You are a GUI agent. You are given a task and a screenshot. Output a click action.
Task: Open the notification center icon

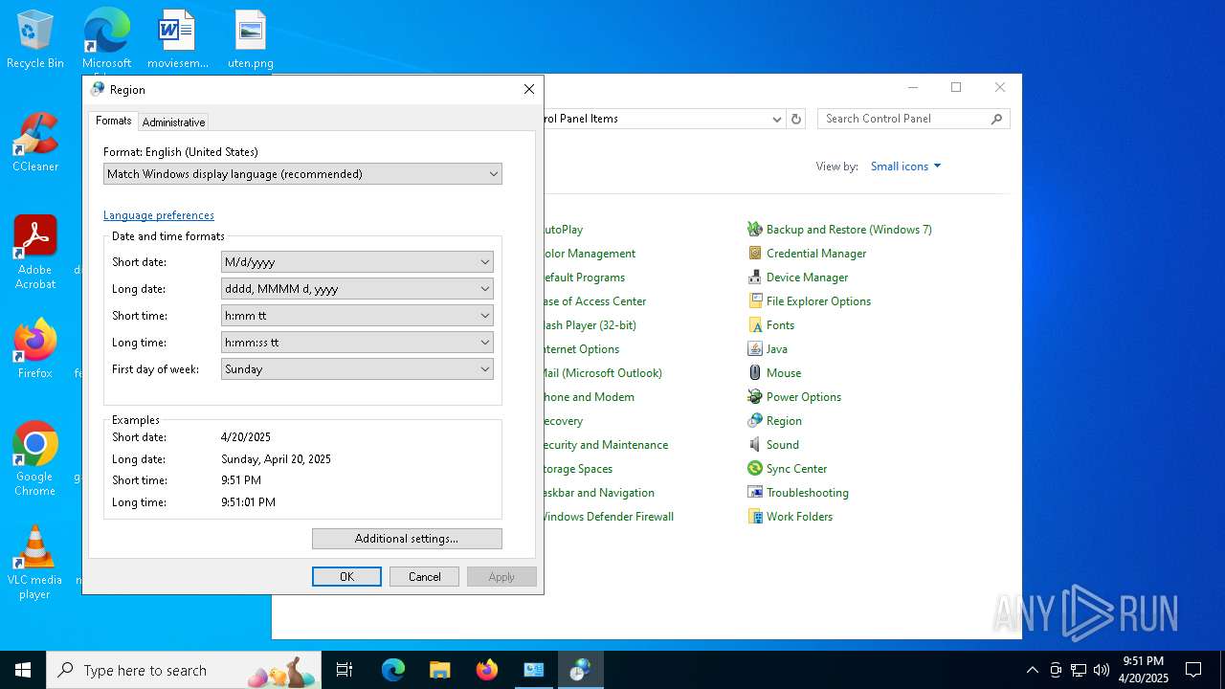(1193, 670)
